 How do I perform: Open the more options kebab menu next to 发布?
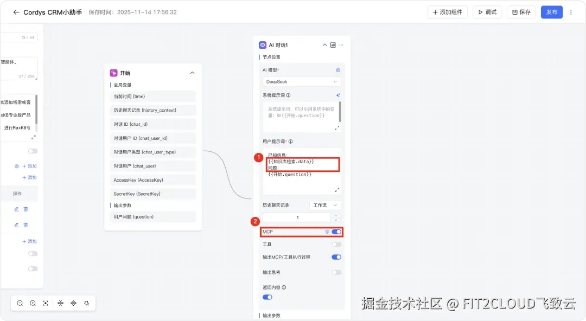571,12
